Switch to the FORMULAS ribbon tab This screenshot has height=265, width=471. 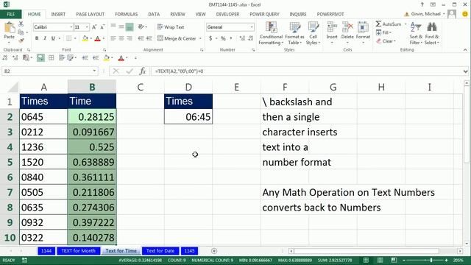point(126,14)
